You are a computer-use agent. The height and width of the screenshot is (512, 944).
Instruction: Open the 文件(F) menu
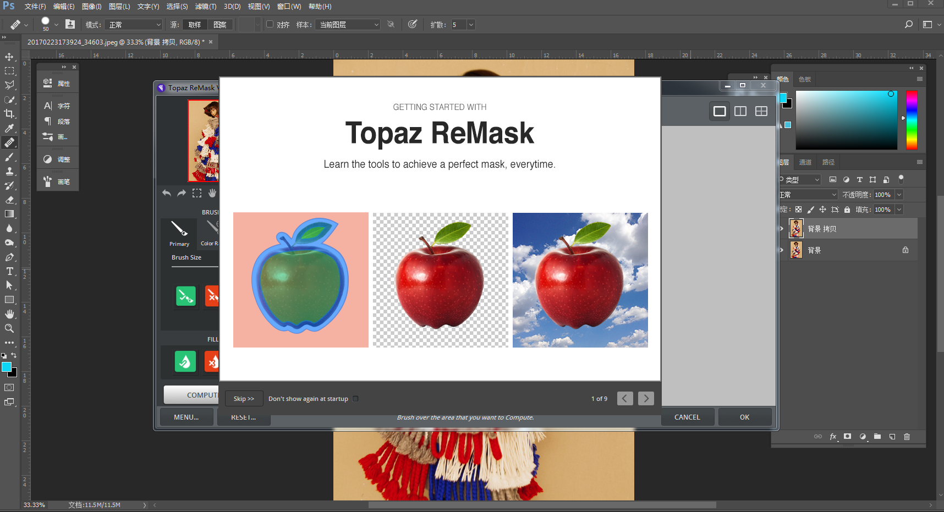(35, 7)
